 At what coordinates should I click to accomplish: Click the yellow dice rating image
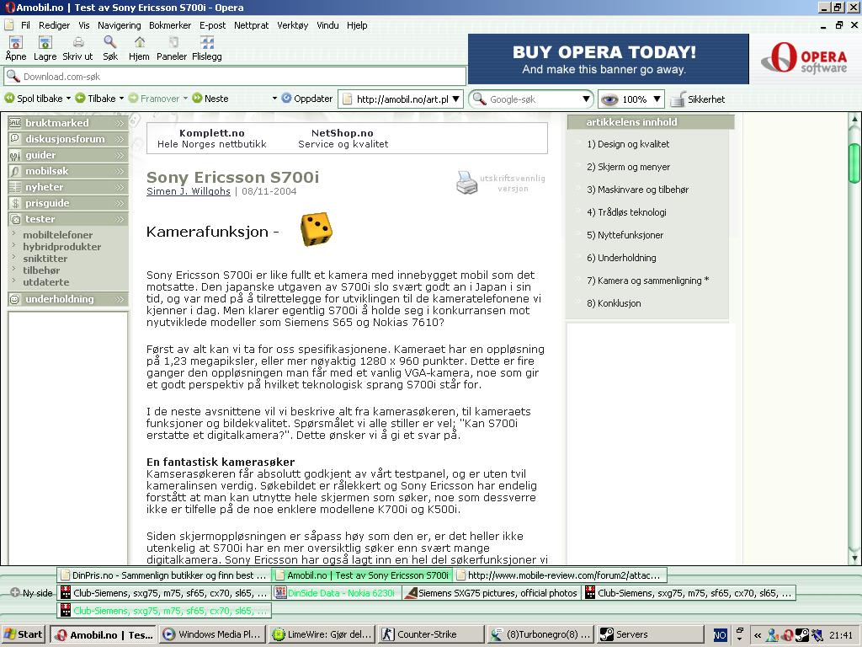pos(317,229)
